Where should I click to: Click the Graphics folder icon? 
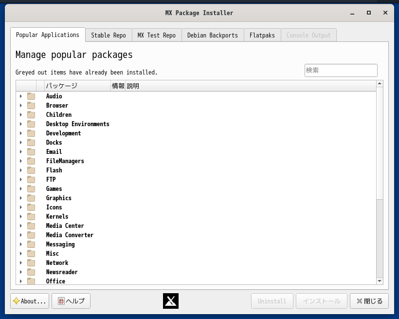(x=31, y=198)
